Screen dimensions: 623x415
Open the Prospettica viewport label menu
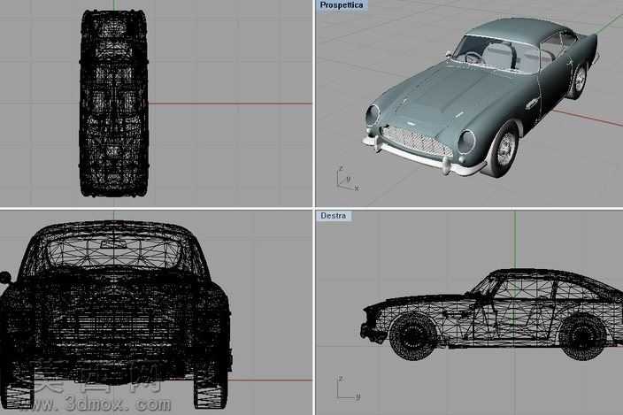click(x=342, y=5)
